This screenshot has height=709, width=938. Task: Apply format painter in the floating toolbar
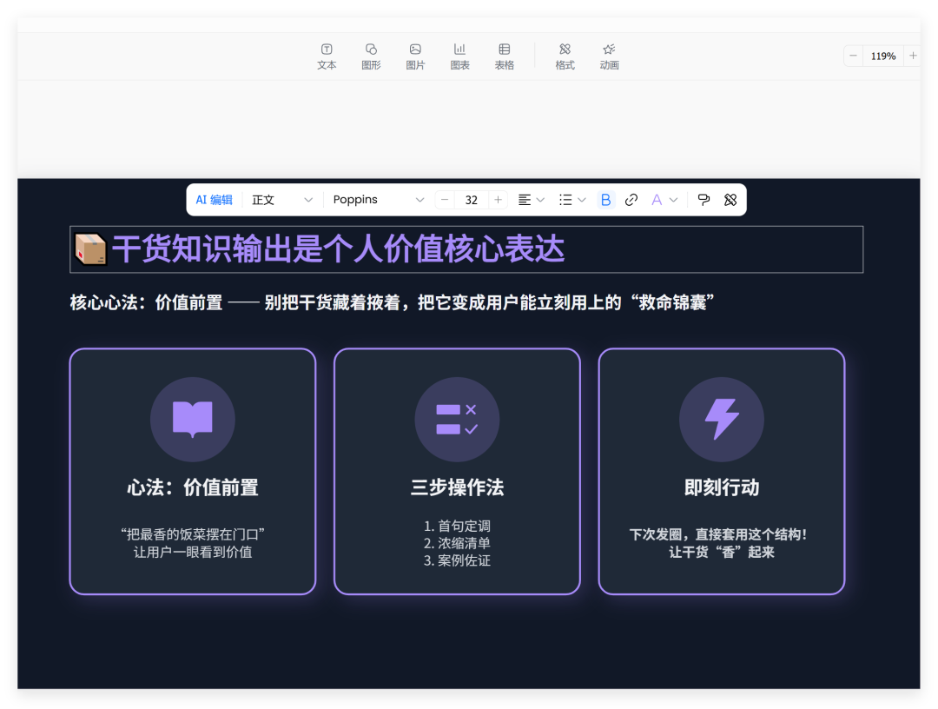(x=703, y=199)
